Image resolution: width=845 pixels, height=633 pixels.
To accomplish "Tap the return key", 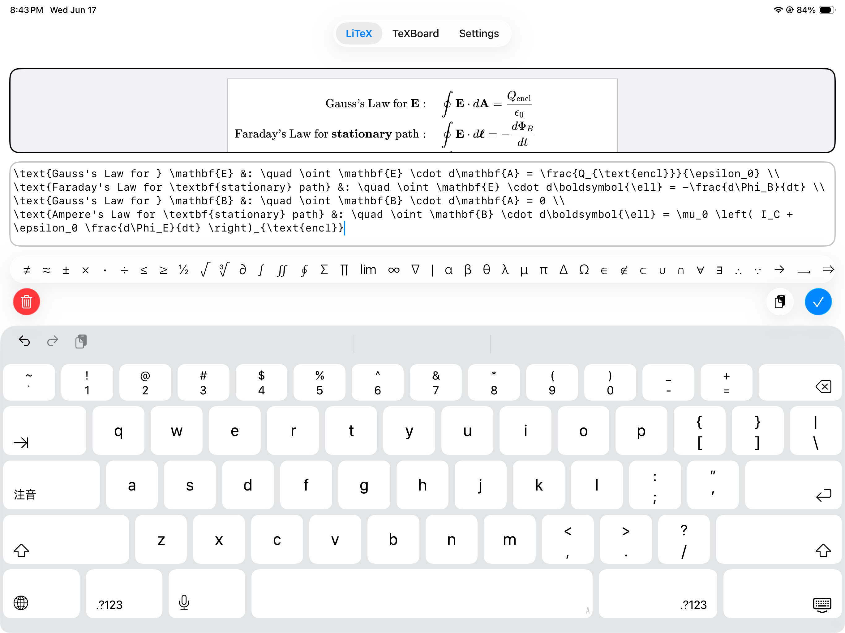I will (x=793, y=485).
